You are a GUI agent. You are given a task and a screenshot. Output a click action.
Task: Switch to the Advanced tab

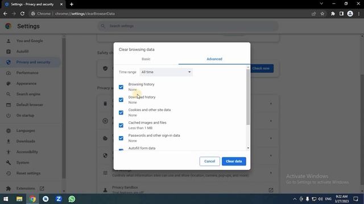click(x=214, y=59)
